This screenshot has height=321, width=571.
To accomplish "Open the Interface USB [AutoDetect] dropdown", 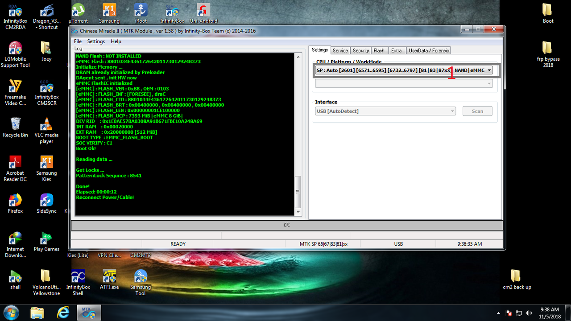I will click(385, 111).
